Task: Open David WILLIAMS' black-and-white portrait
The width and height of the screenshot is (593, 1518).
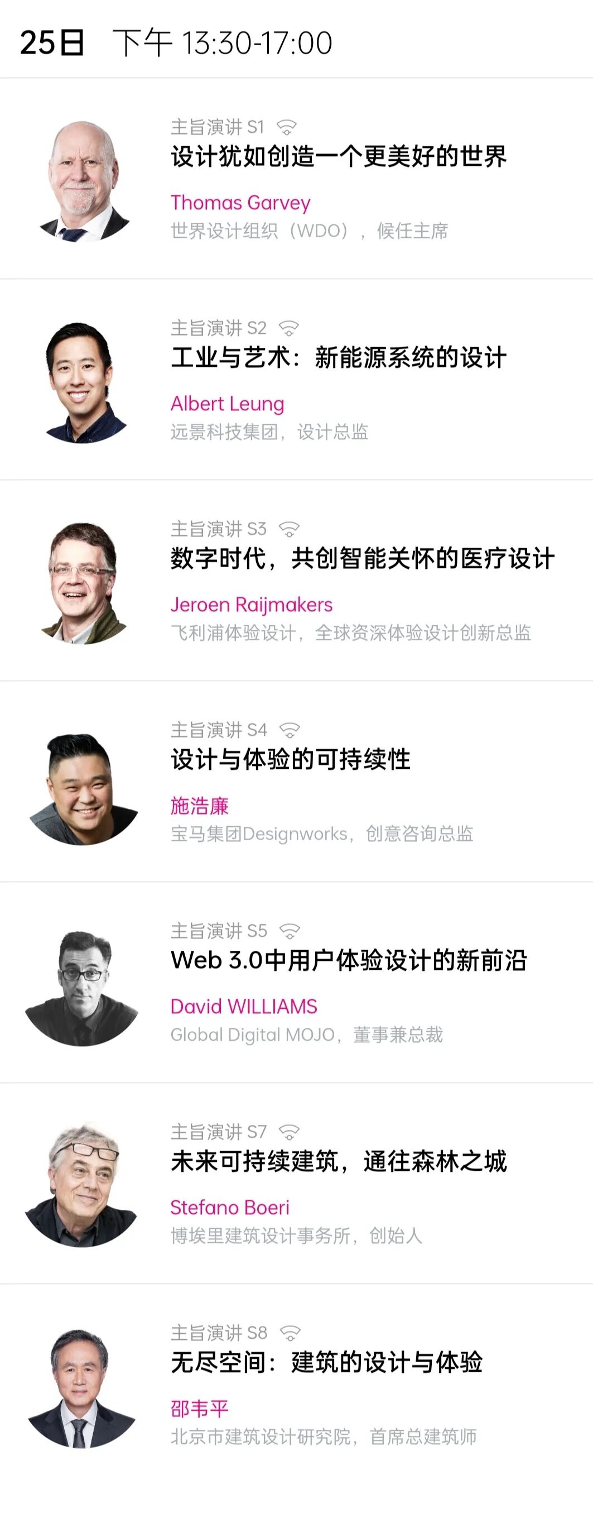Action: tap(82, 990)
